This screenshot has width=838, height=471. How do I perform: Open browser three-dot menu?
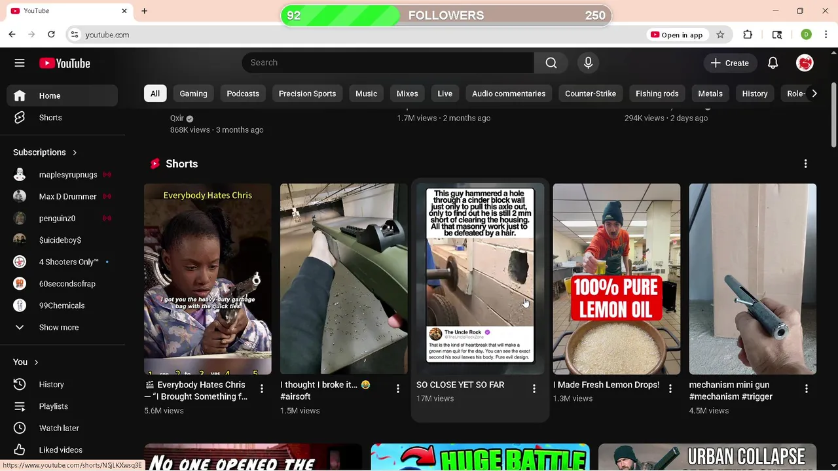point(826,35)
